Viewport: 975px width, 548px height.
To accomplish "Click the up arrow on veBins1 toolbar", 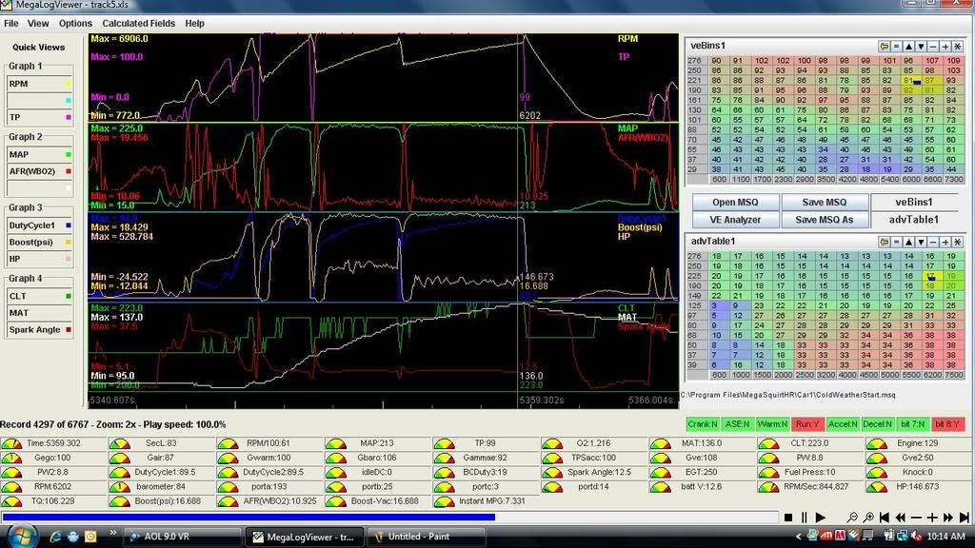I will click(908, 46).
